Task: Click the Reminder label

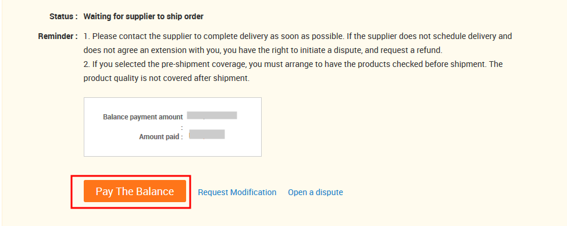Action: (x=58, y=36)
